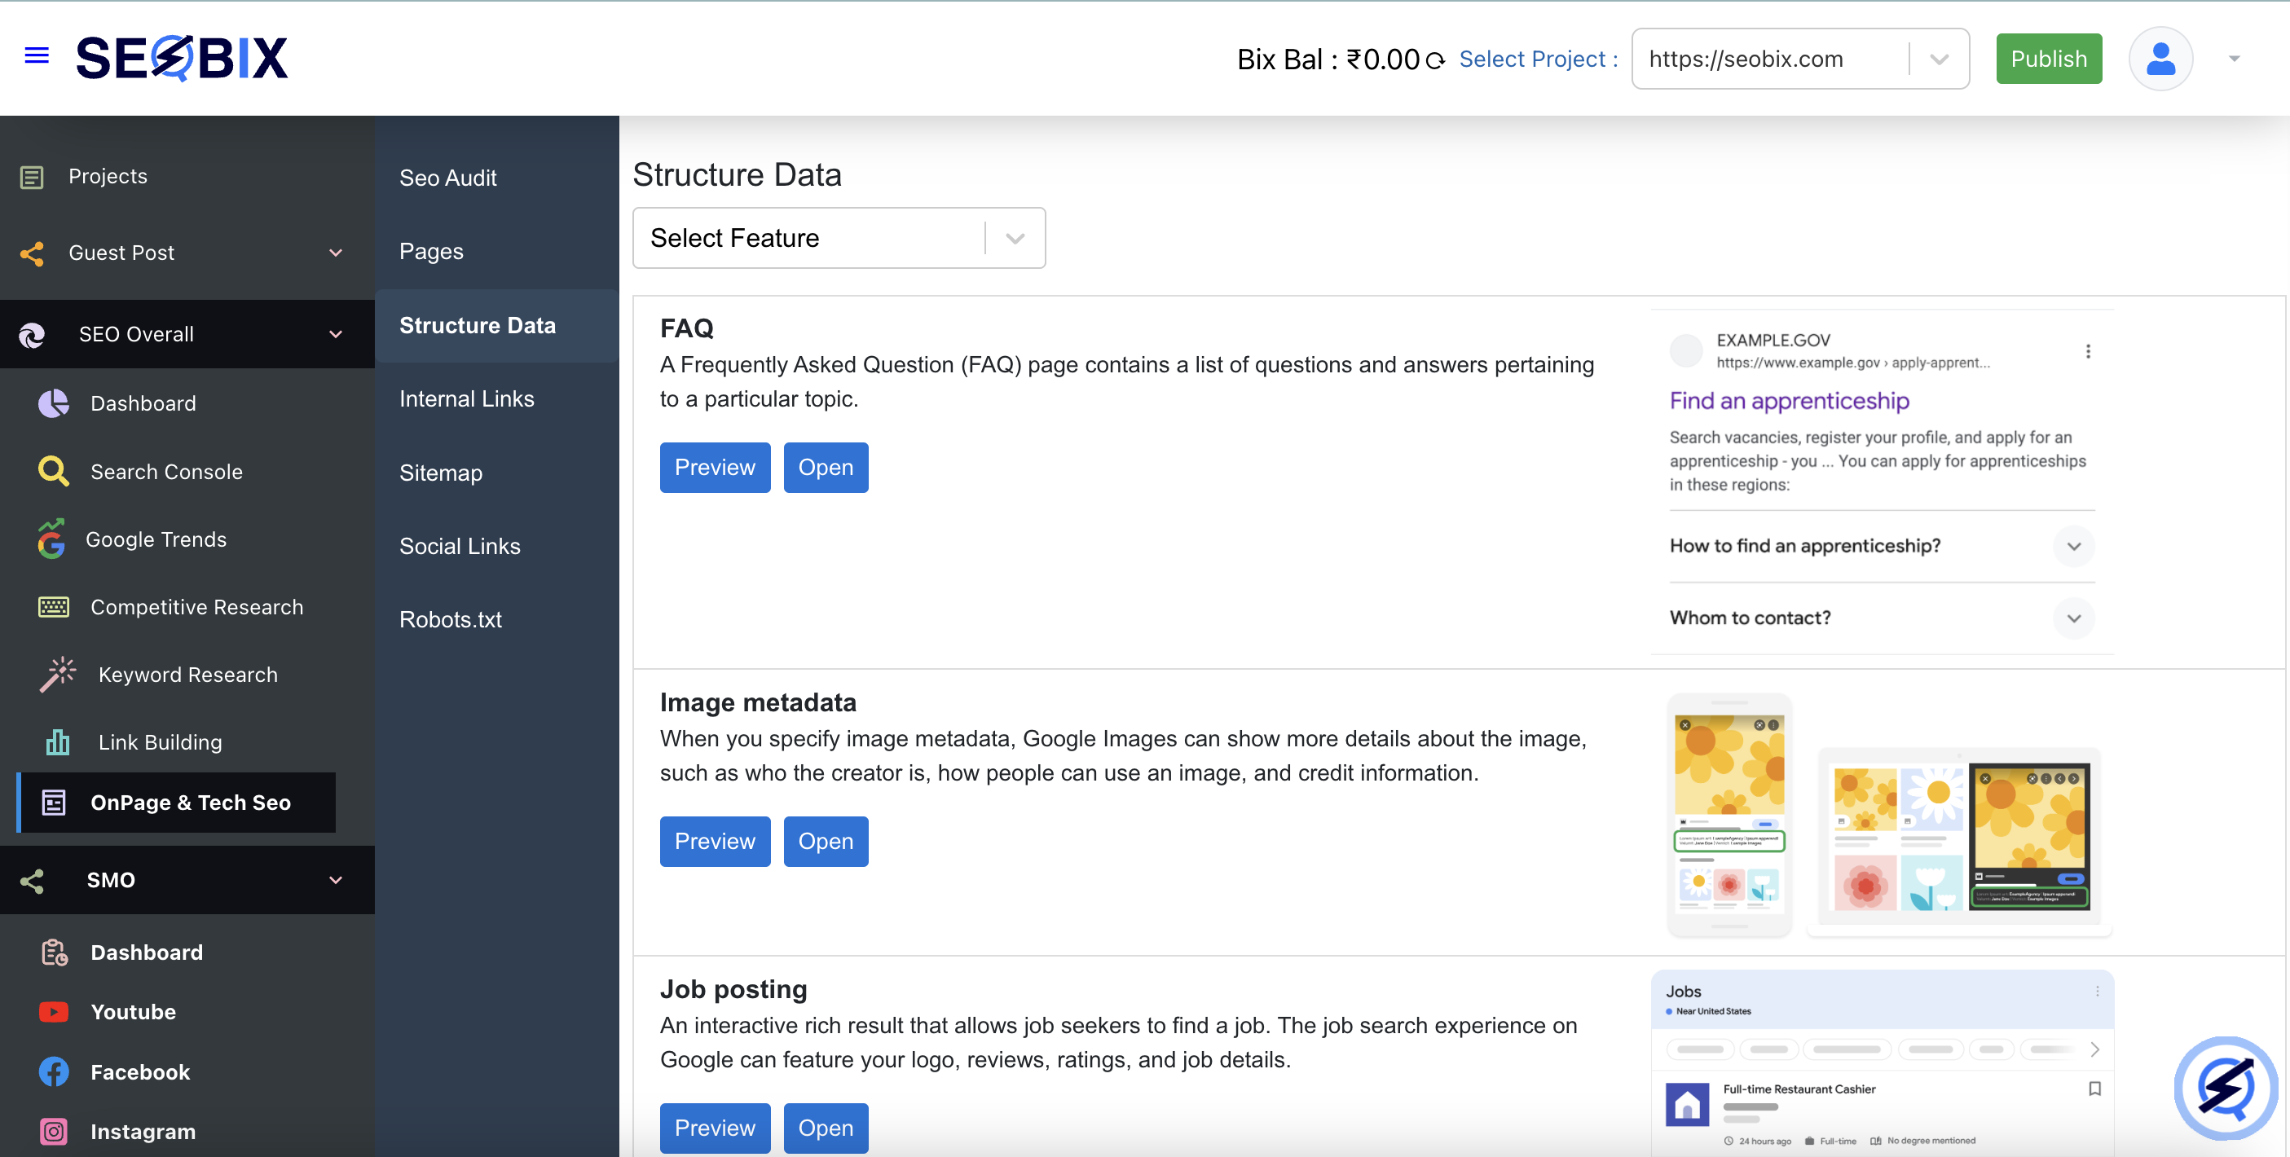Refresh the Bix balance icon
The height and width of the screenshot is (1157, 2290).
tap(1435, 60)
